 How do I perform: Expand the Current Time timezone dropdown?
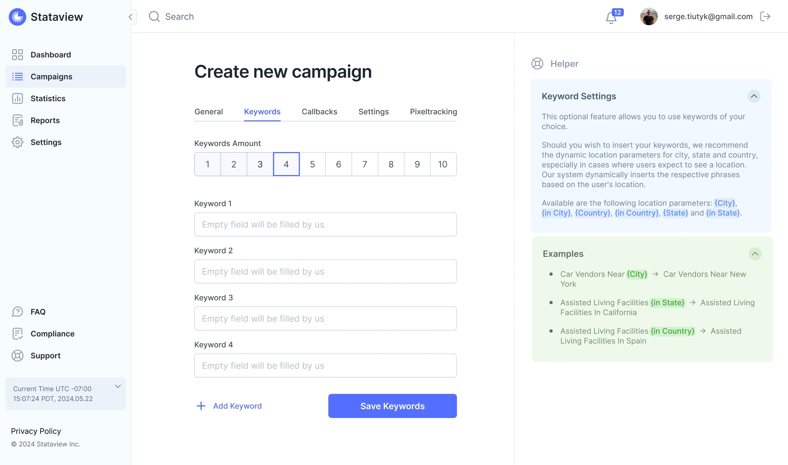118,386
